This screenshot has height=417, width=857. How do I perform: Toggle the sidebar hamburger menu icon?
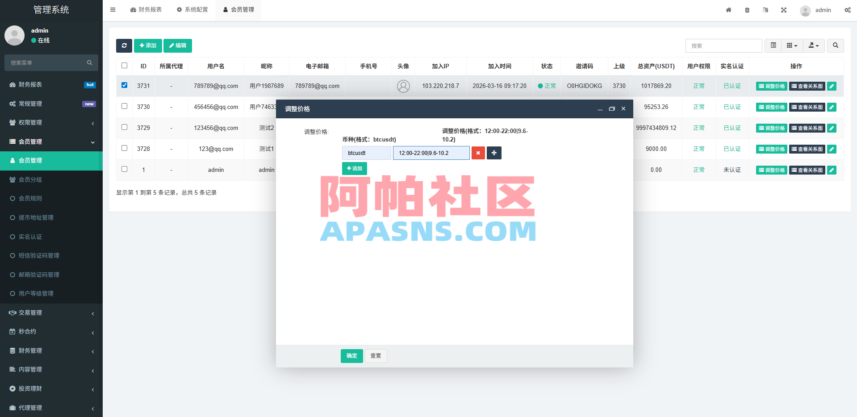pos(113,10)
